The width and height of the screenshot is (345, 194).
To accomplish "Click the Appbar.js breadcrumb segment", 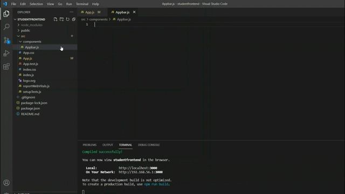I will [x=124, y=19].
